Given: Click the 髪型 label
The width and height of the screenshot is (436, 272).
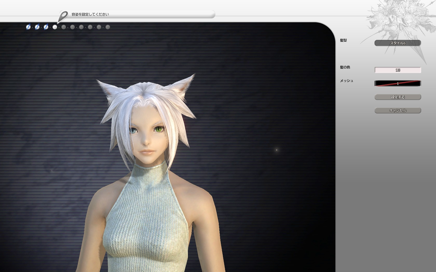Looking at the screenshot, I should [343, 40].
